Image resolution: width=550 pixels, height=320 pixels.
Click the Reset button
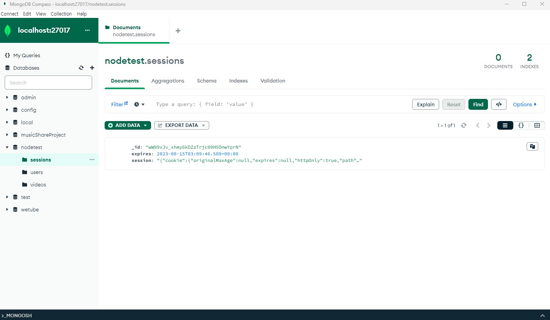454,104
